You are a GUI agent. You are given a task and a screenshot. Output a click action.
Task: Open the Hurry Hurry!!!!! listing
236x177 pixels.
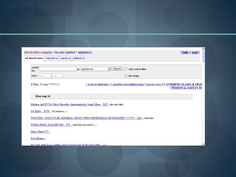(x=41, y=132)
